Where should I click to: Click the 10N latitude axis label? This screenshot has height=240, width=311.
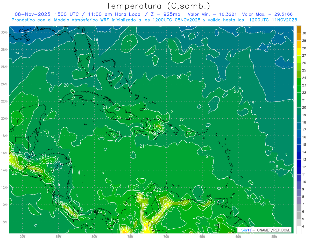coord(4,205)
